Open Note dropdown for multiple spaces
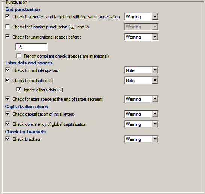Image resolution: width=205 pixels, height=194 pixels. [x=141, y=70]
